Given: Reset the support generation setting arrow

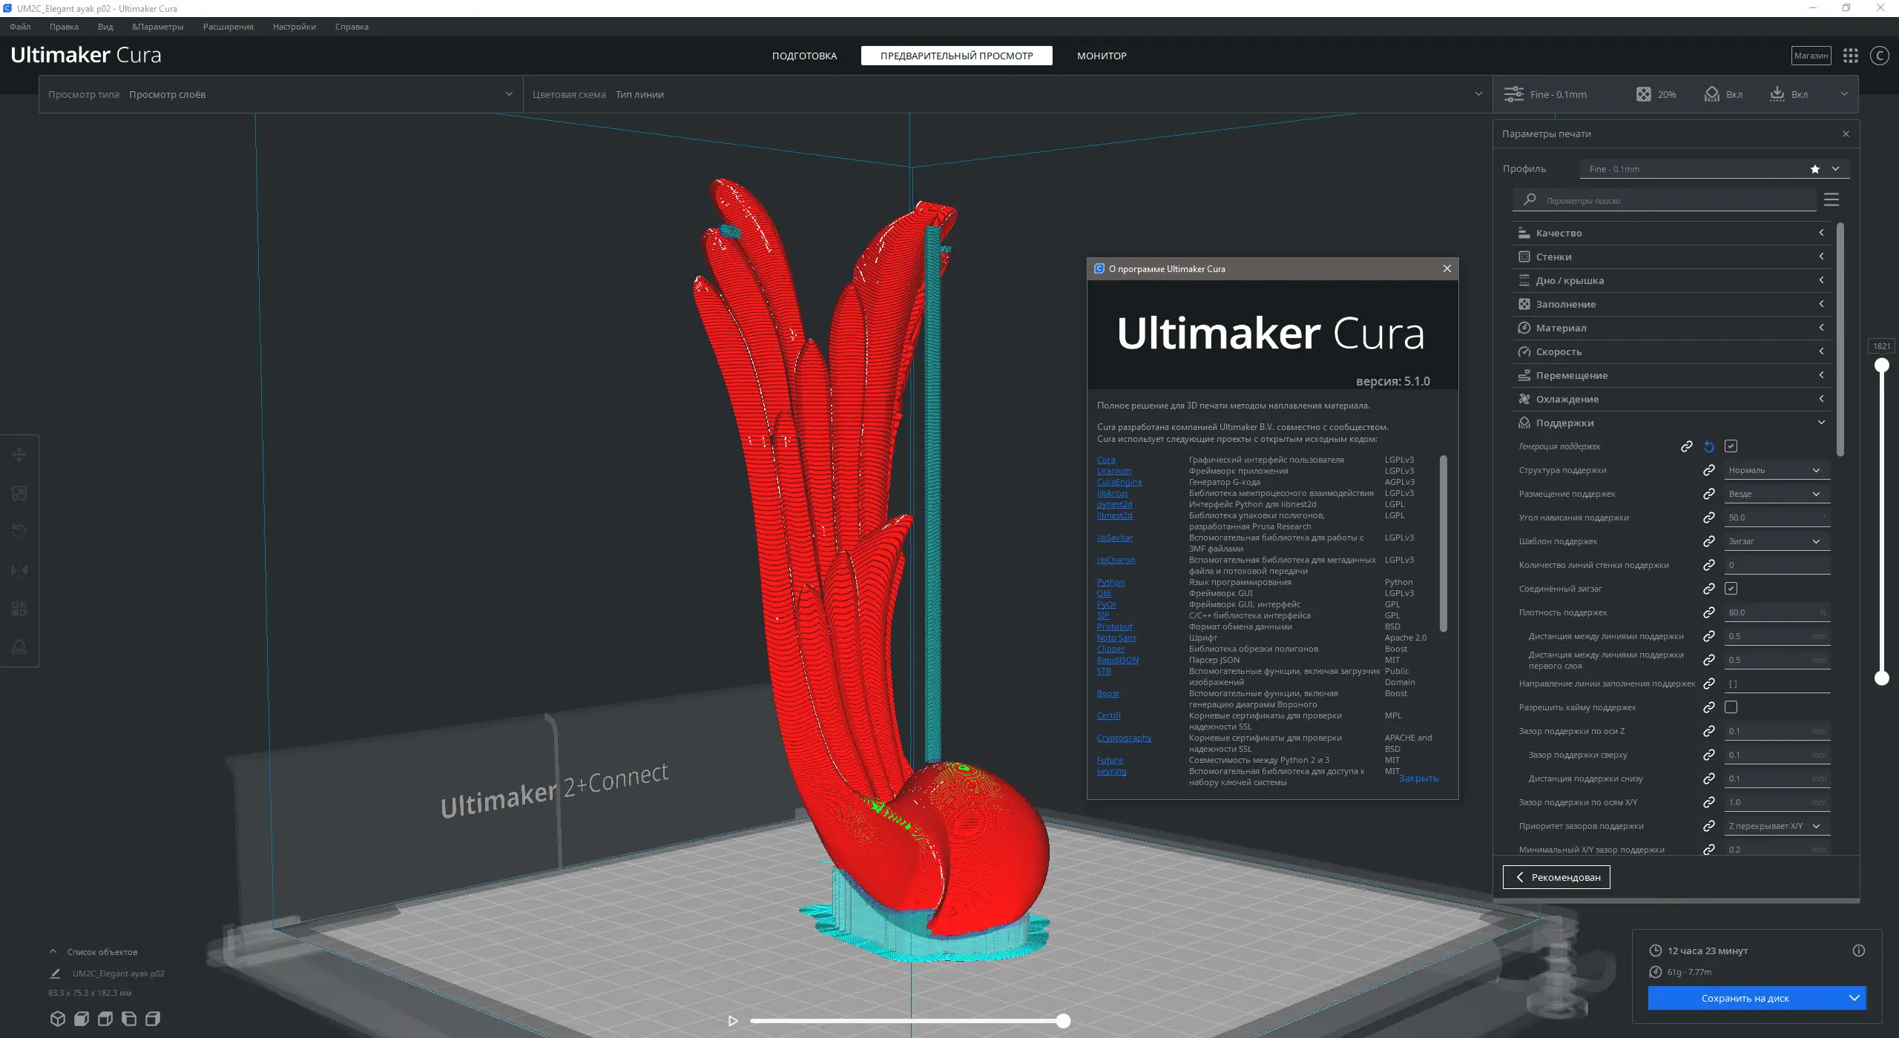Looking at the screenshot, I should coord(1709,446).
